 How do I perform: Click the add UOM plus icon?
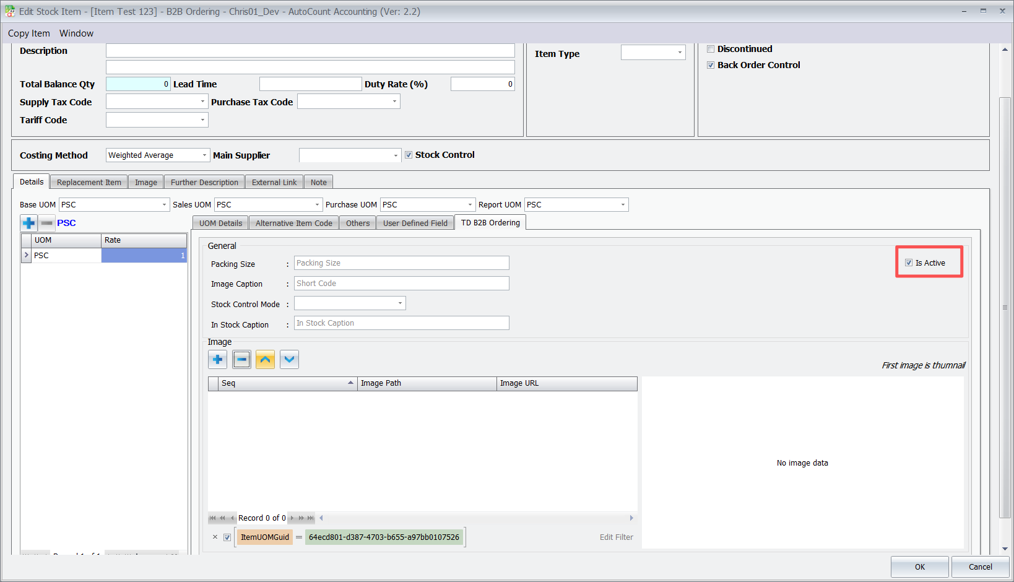point(29,223)
